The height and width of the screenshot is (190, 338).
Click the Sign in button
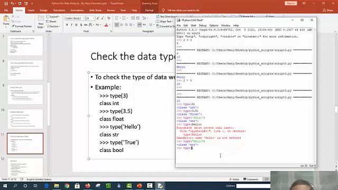click(291, 3)
